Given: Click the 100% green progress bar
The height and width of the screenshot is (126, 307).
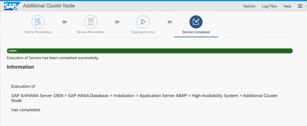Looking at the screenshot, I should pyautogui.click(x=150, y=51).
